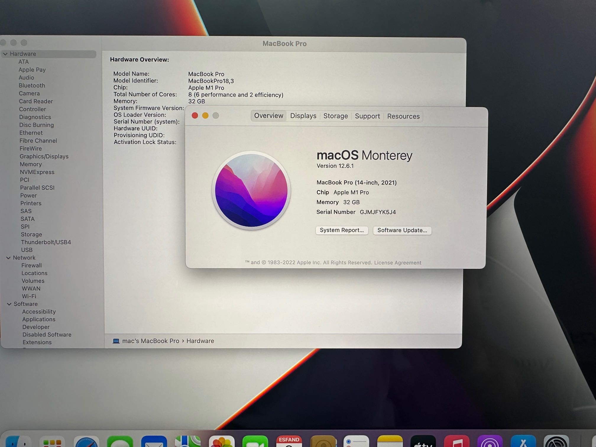Collapse the Software section chevron
Screen dimensions: 596x447
coord(9,304)
